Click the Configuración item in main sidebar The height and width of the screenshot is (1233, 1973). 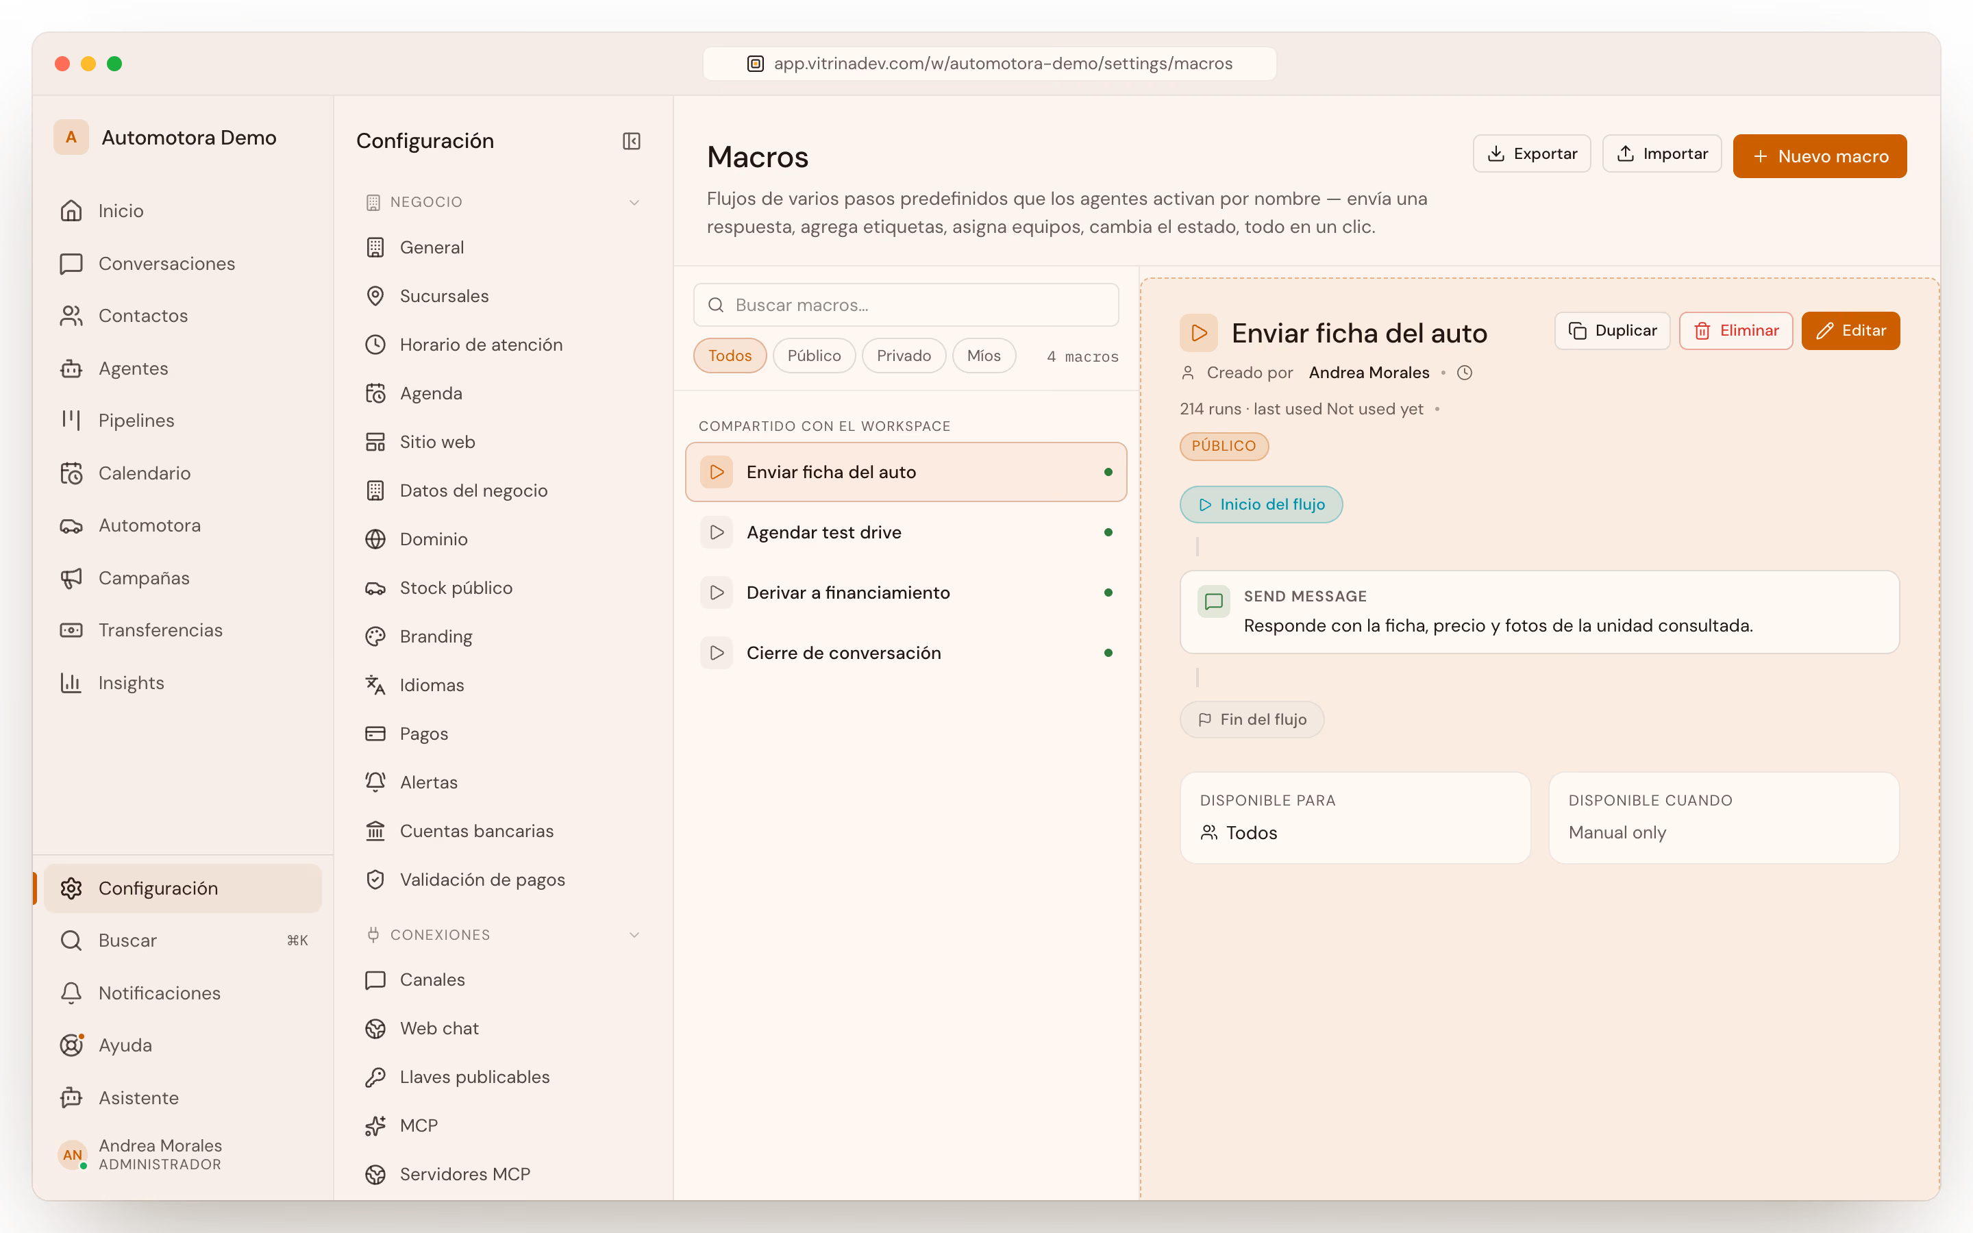click(x=183, y=888)
